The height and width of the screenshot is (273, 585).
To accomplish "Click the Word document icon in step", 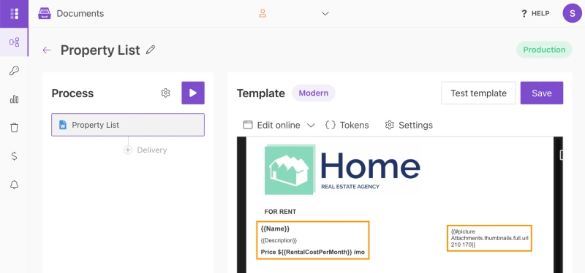I will [63, 125].
